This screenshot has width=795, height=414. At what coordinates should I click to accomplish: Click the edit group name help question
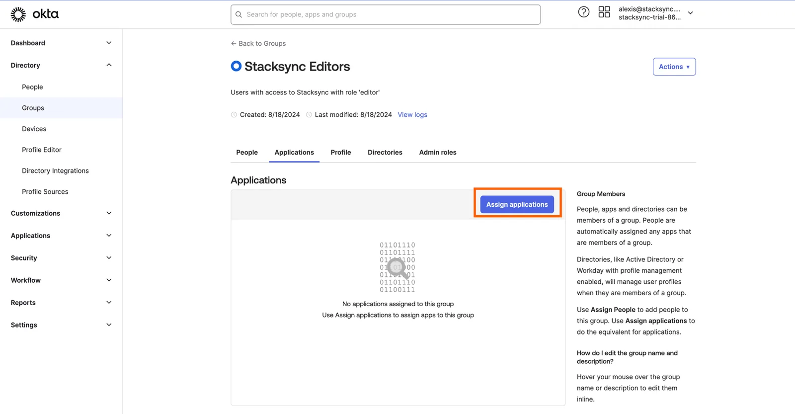coord(627,357)
